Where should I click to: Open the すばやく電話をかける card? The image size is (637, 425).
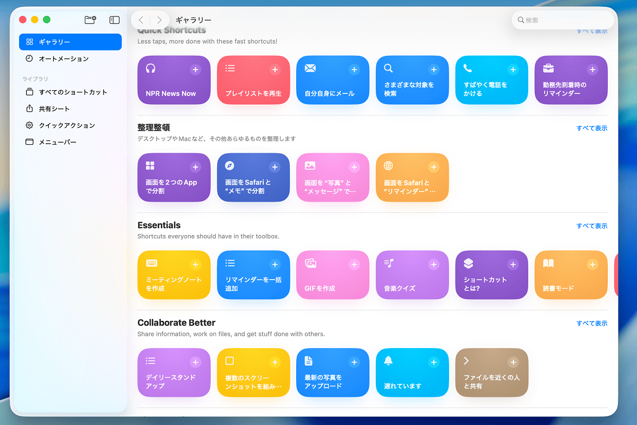(x=492, y=80)
